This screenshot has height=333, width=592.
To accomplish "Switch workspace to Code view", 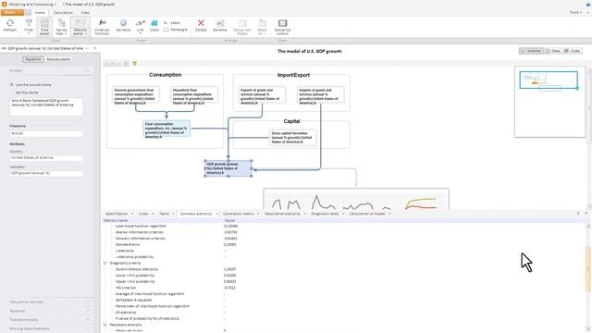I will [x=573, y=51].
